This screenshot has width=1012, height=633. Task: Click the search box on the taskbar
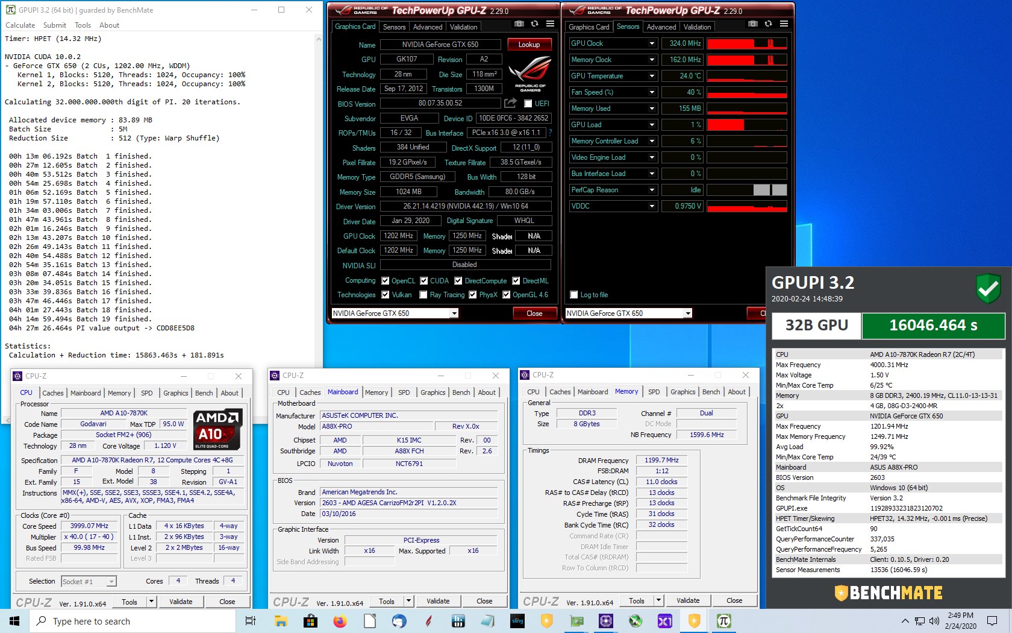pyautogui.click(x=133, y=621)
